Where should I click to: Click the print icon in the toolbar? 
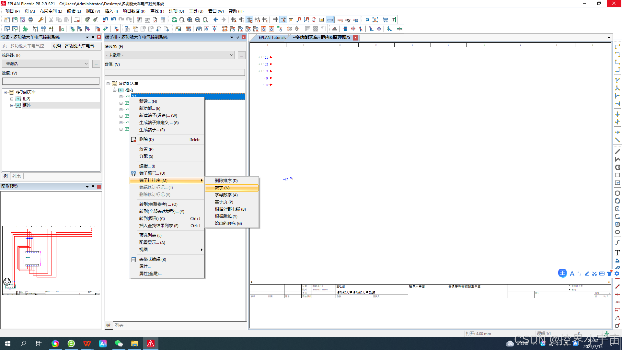30,20
